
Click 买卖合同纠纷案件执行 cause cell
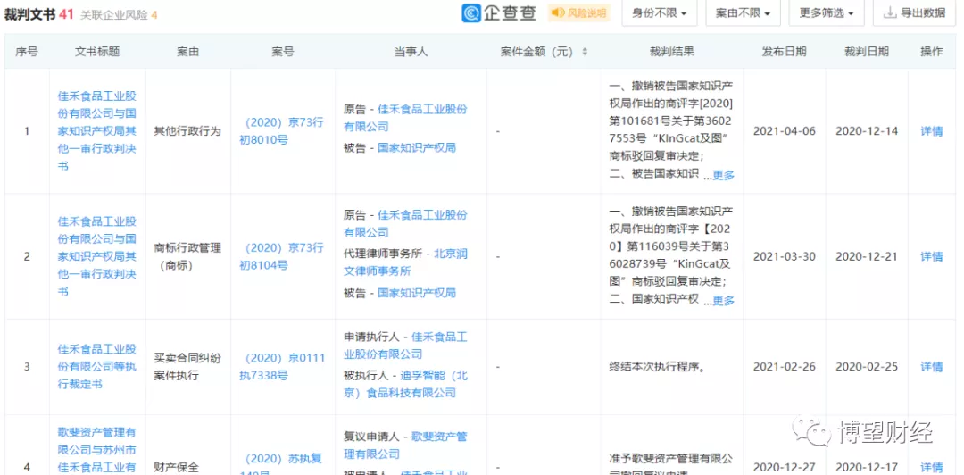(187, 367)
